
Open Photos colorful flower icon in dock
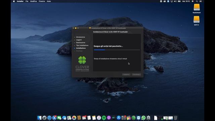[x=74, y=118]
